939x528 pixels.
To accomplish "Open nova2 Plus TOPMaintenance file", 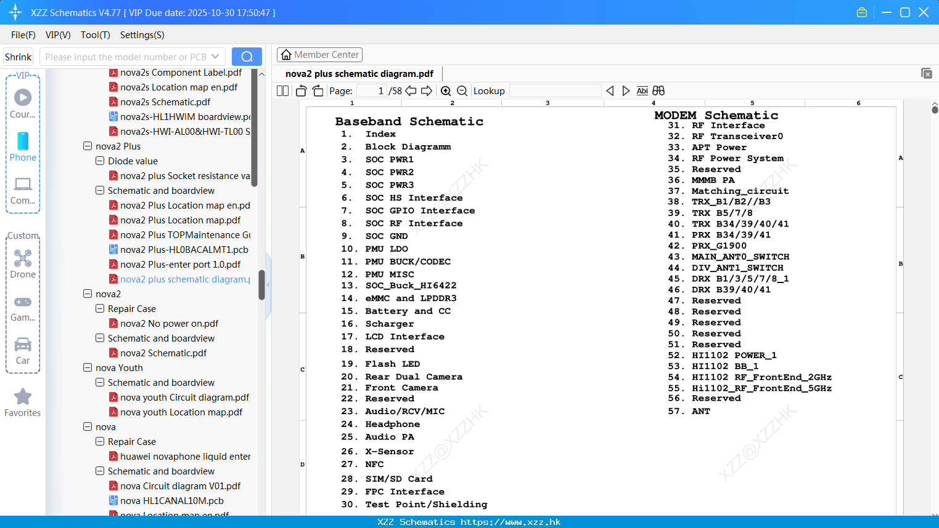I will 185,235.
